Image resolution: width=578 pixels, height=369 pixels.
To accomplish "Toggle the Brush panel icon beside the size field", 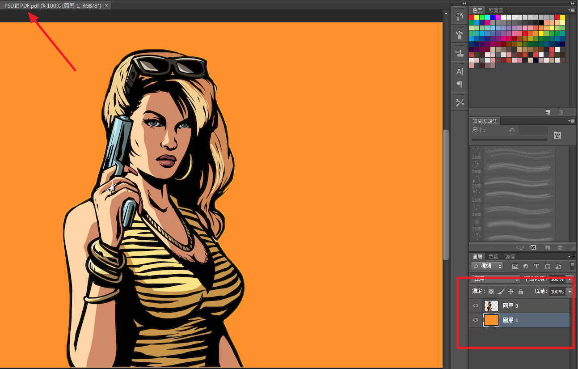I will pos(557,135).
